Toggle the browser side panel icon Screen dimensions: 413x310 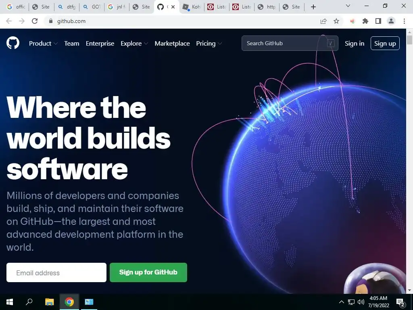(378, 21)
